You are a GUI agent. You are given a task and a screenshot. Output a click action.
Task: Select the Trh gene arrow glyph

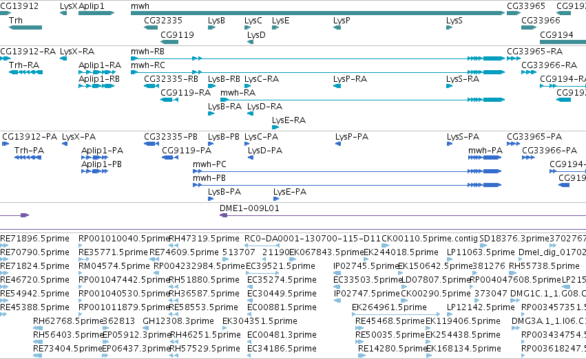[25, 28]
